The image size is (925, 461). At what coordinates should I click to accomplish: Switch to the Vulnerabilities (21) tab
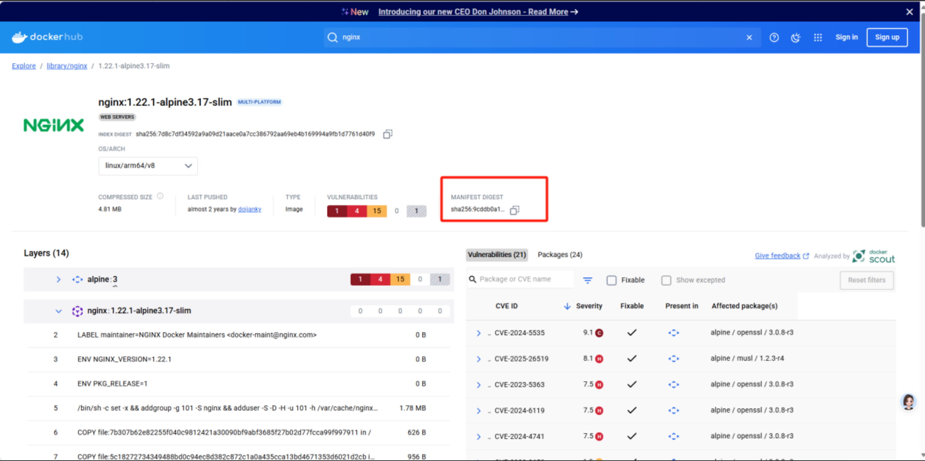[x=497, y=255]
